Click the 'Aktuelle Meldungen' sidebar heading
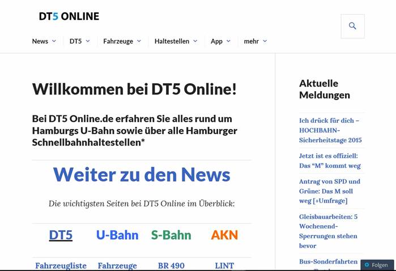Image resolution: width=396 pixels, height=271 pixels. tap(325, 89)
